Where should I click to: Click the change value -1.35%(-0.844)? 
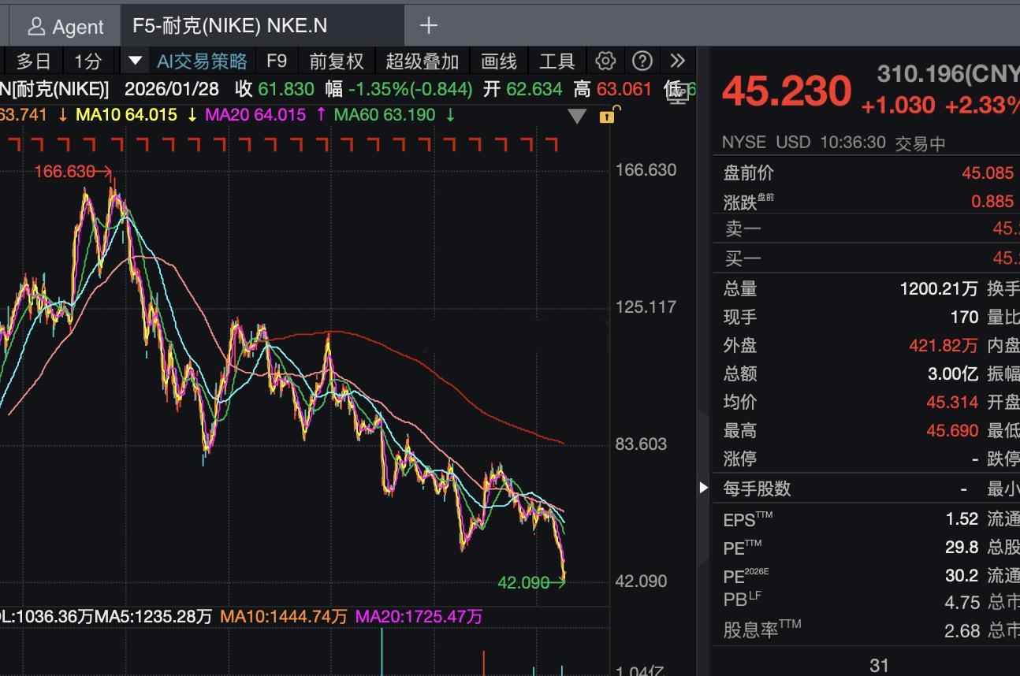pos(411,89)
